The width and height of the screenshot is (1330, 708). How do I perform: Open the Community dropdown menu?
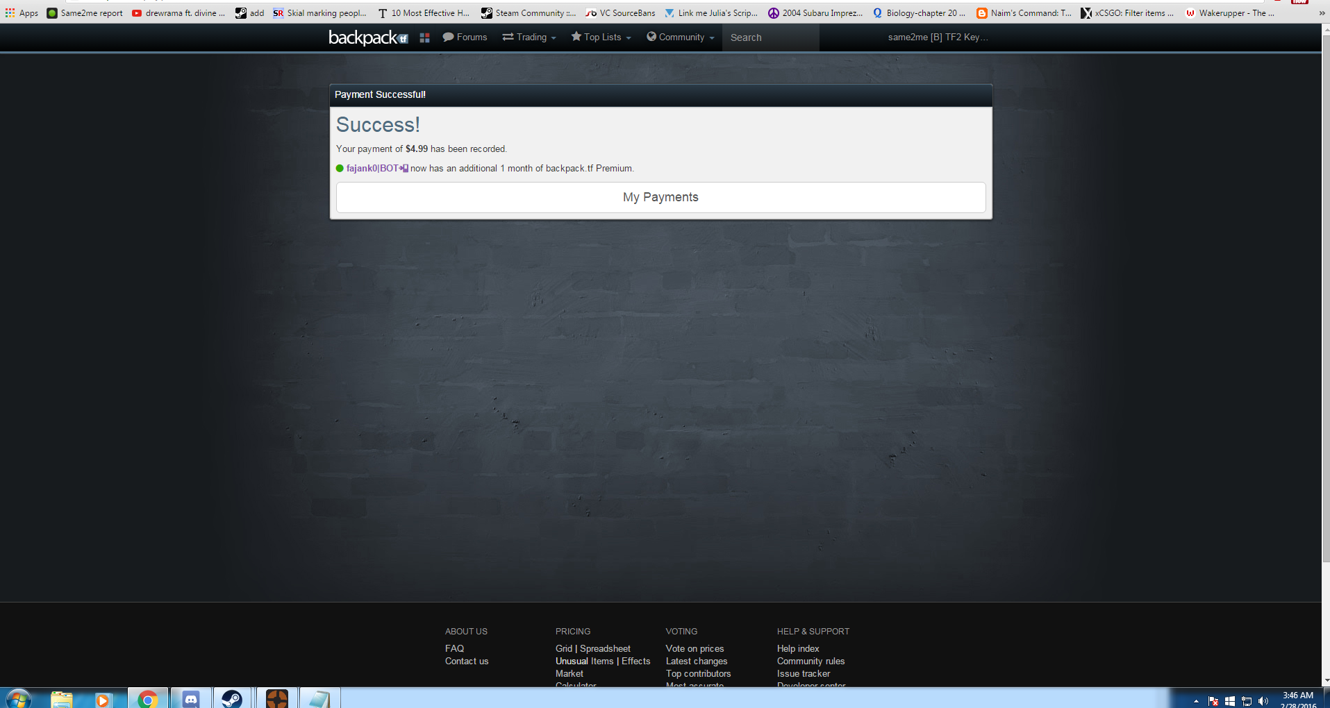(680, 37)
